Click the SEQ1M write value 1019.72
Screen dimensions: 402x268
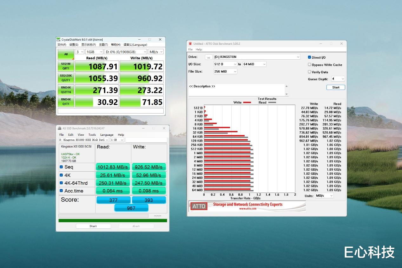click(x=142, y=66)
